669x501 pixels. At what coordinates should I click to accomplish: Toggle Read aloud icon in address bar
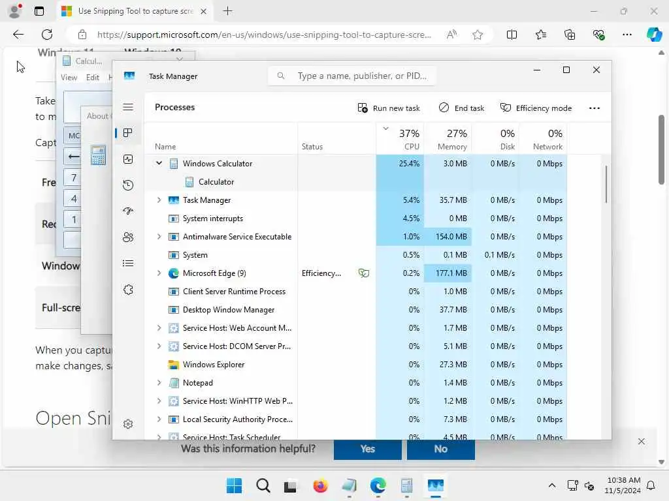pos(451,35)
